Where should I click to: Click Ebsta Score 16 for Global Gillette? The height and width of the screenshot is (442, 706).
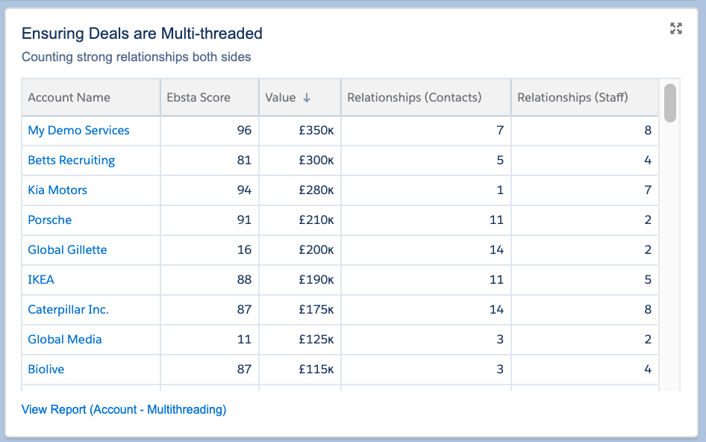[x=244, y=250]
